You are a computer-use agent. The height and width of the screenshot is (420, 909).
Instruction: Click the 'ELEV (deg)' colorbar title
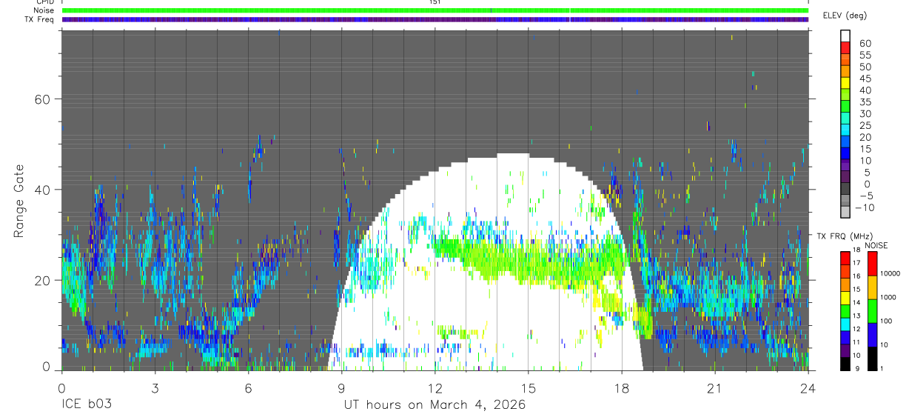(845, 15)
